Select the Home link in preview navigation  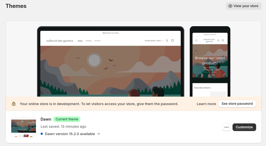[x=80, y=41]
